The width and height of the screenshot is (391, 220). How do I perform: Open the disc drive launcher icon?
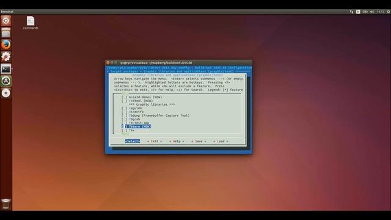pos(6,93)
